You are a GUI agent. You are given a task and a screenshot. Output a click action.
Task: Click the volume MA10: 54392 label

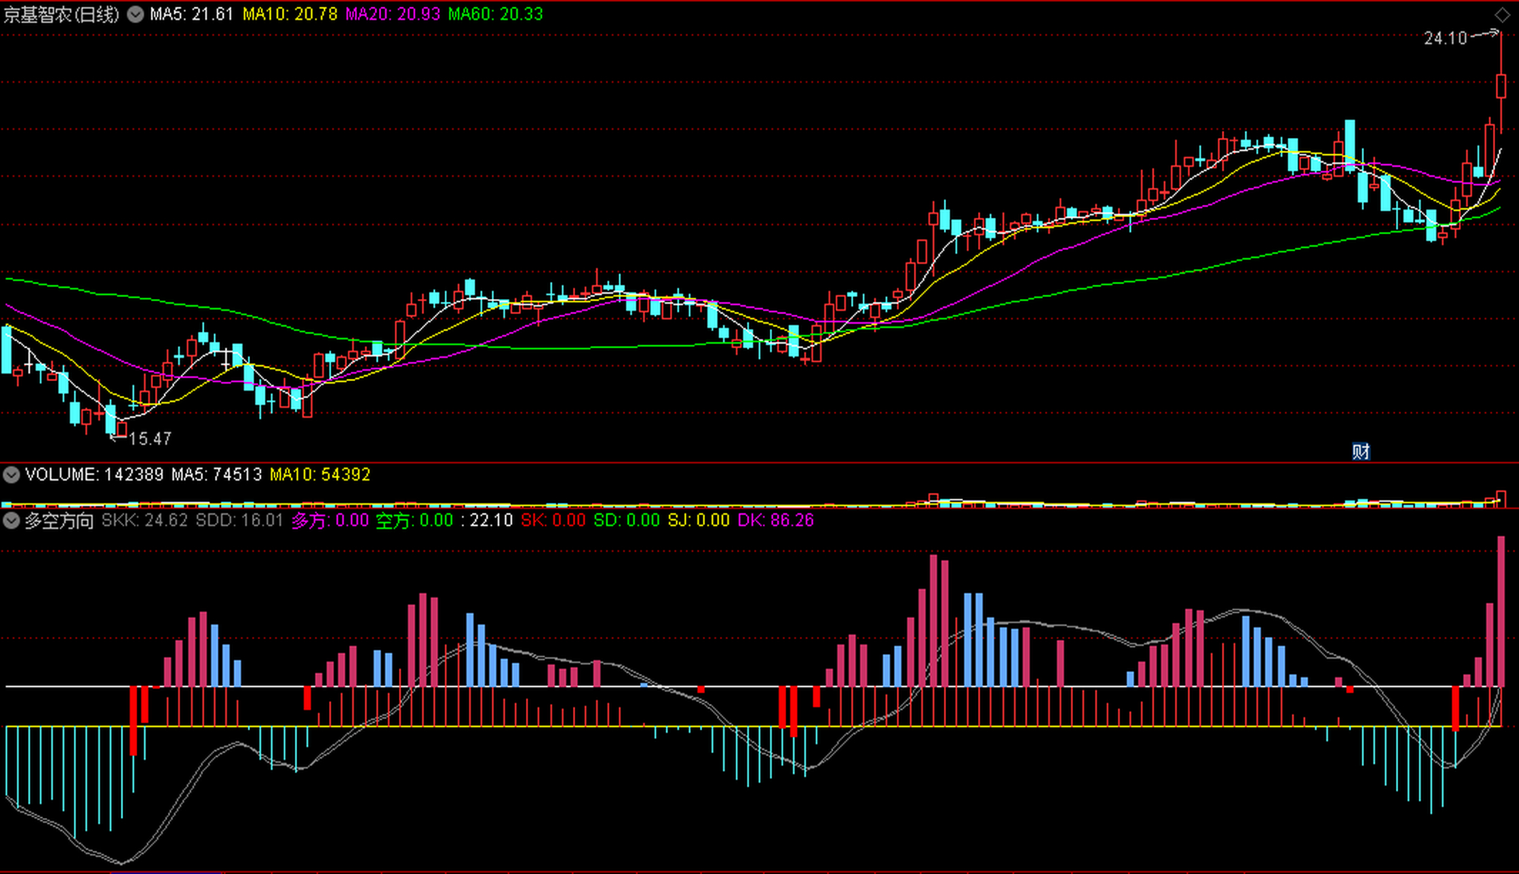[320, 475]
